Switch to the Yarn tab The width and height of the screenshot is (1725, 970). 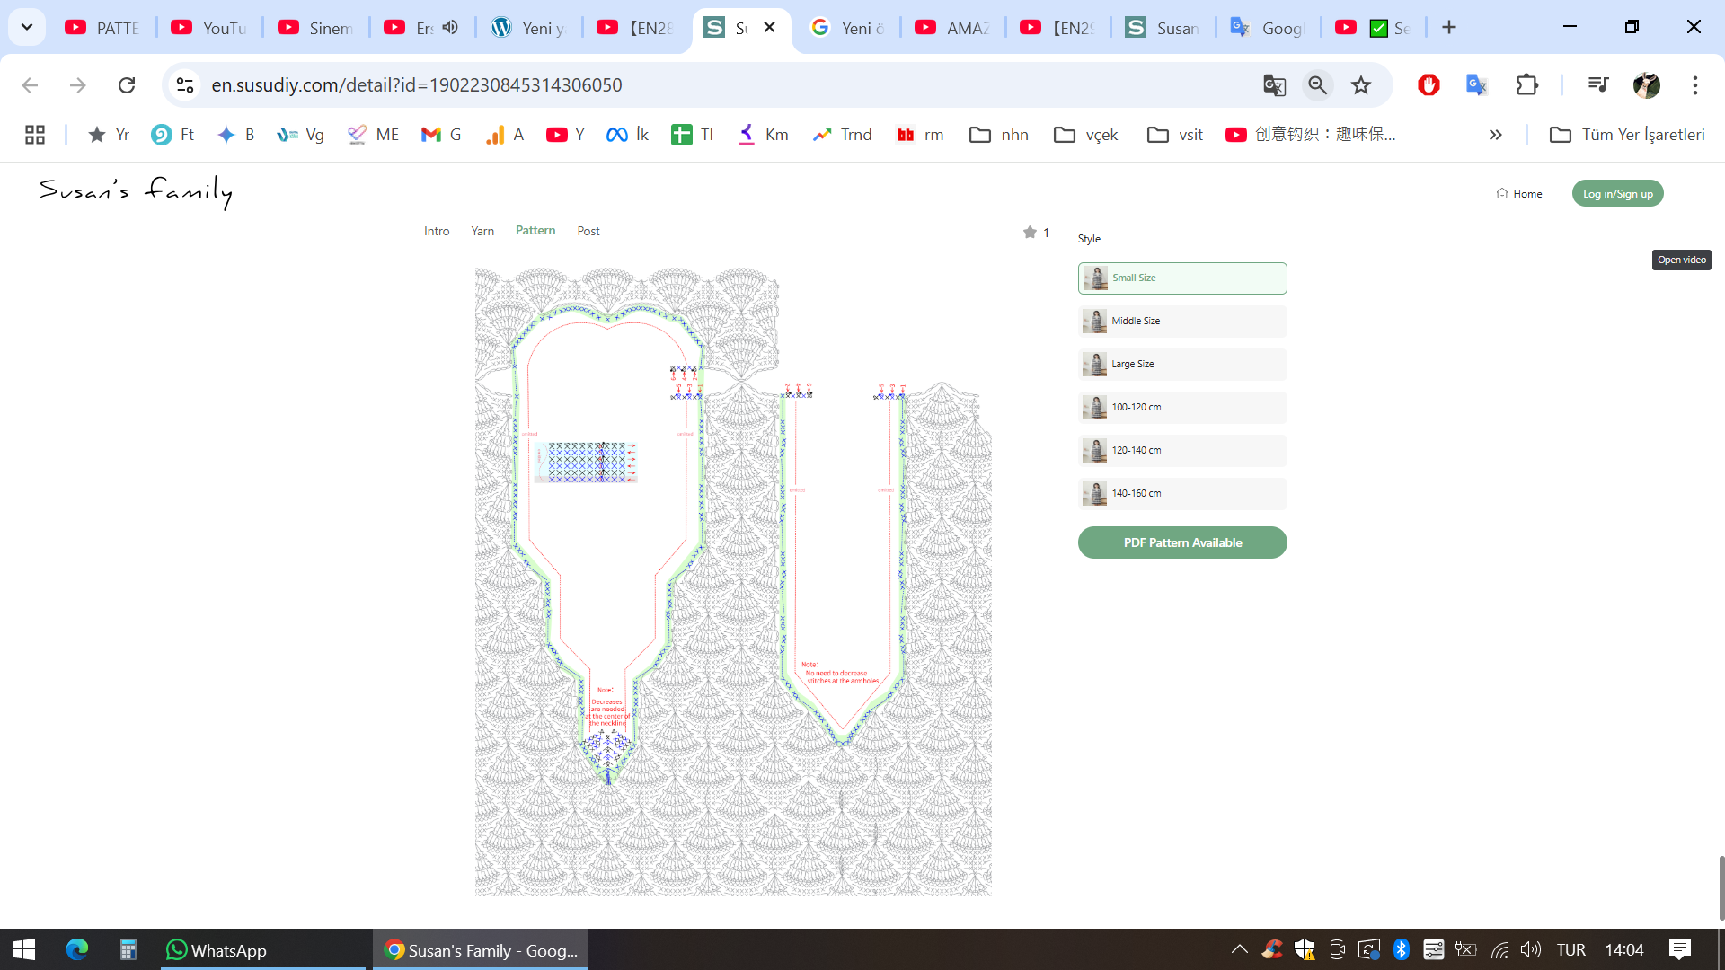[482, 232]
